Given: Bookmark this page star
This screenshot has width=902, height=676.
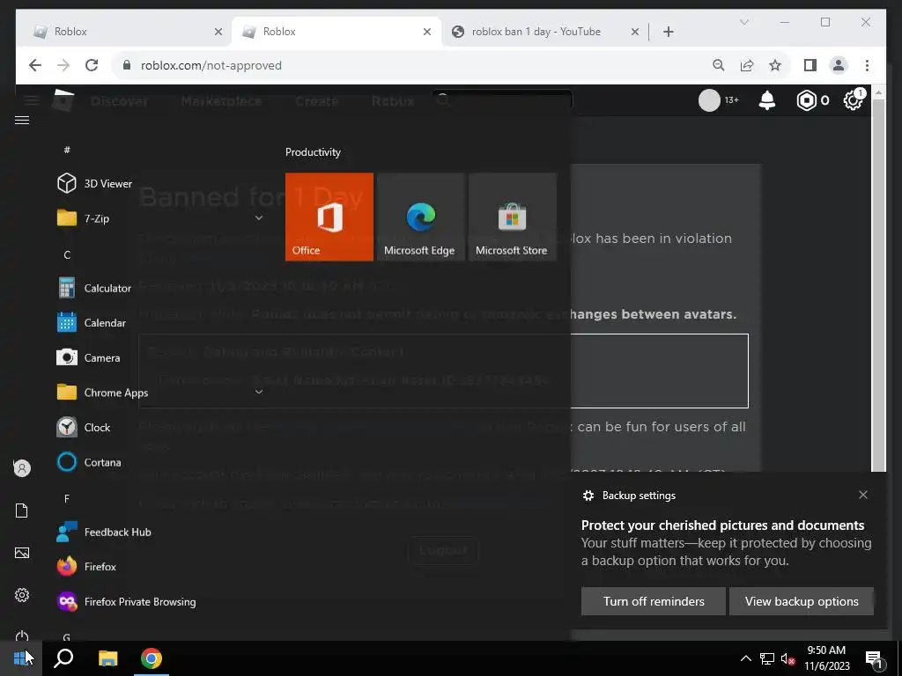Looking at the screenshot, I should tap(775, 65).
